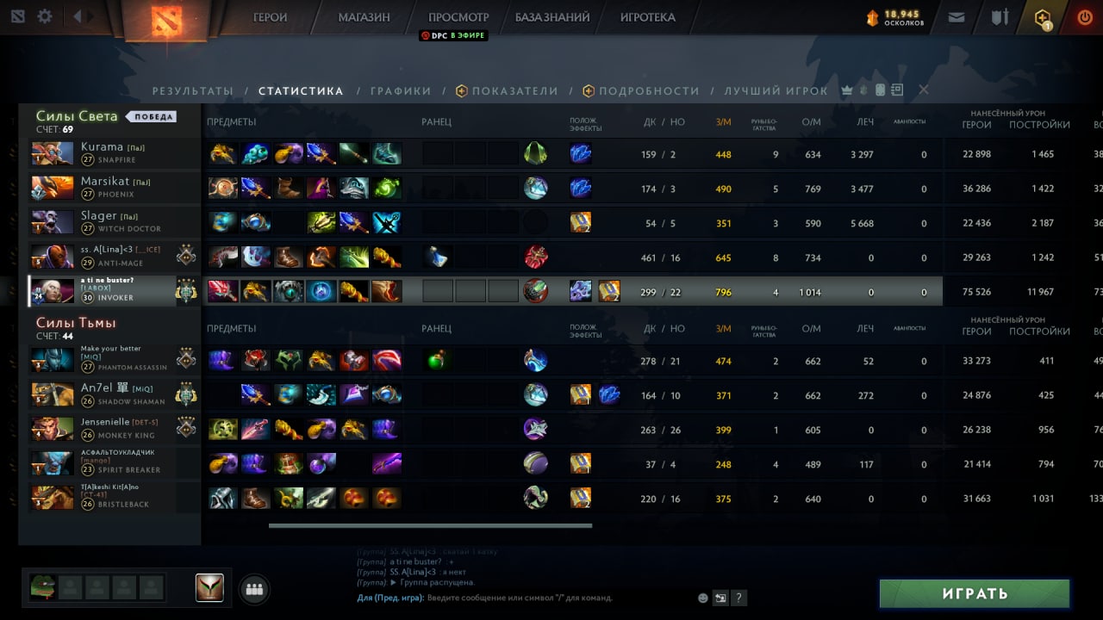Open the mail envelope inbox icon
1103x620 pixels.
pos(957,16)
